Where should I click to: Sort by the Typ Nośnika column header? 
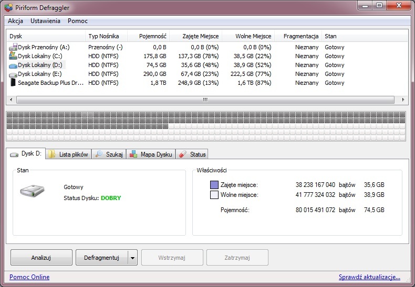pyautogui.click(x=106, y=36)
